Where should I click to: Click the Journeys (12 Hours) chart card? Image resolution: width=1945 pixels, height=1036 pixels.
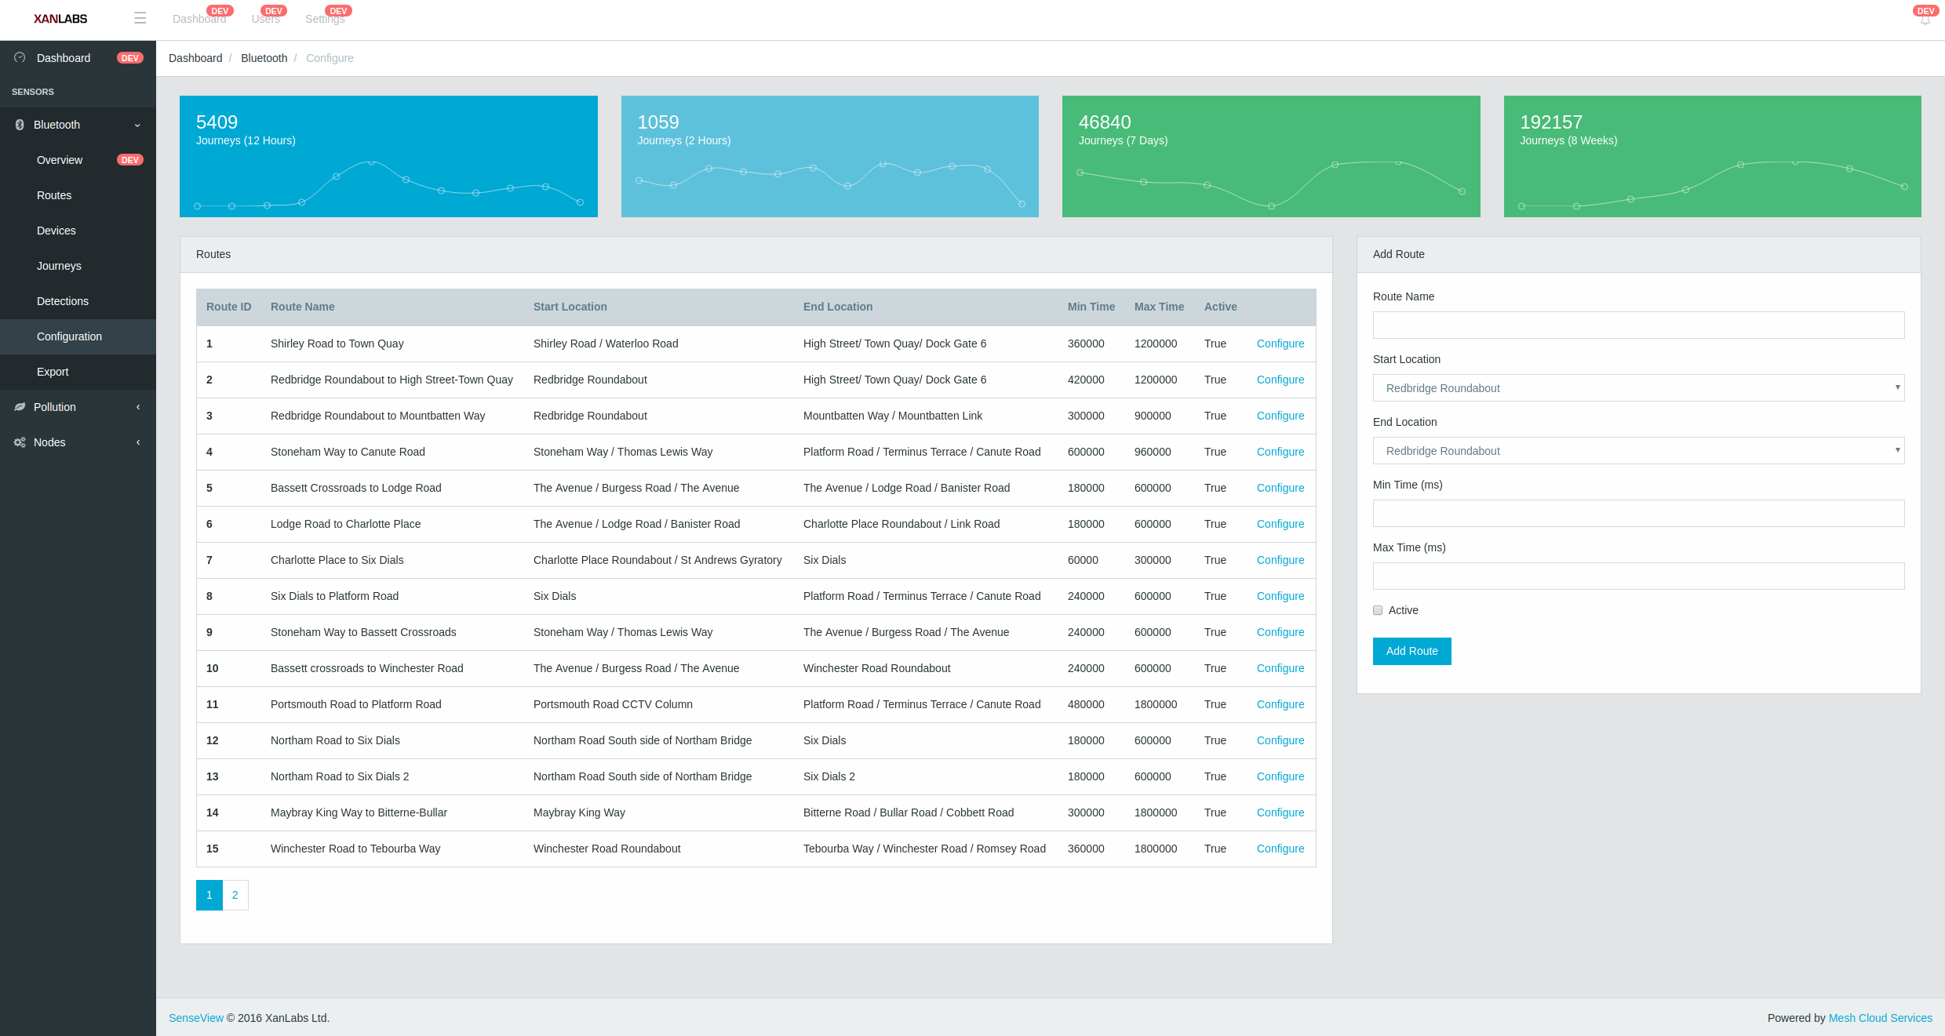coord(388,157)
